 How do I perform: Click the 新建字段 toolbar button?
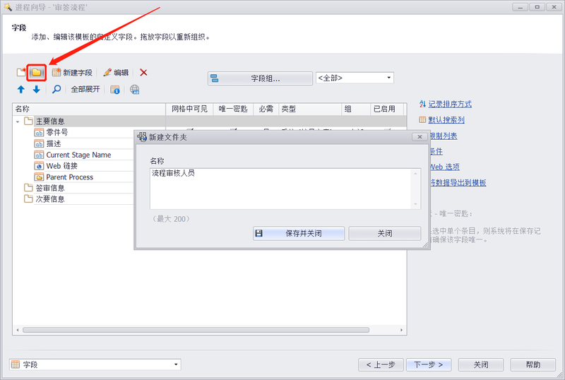(x=72, y=73)
